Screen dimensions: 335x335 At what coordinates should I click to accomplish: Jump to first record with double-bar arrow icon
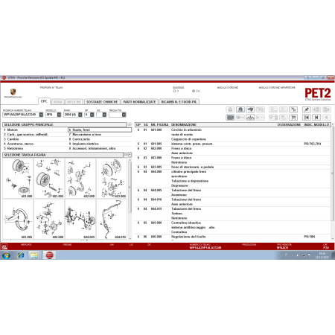pos(307,118)
